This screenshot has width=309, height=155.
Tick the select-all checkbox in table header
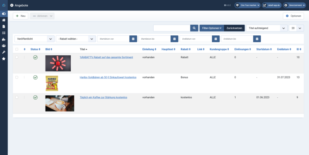point(17,49)
